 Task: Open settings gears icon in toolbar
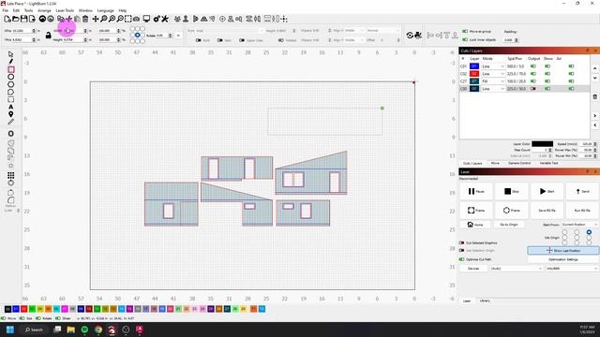[157, 19]
